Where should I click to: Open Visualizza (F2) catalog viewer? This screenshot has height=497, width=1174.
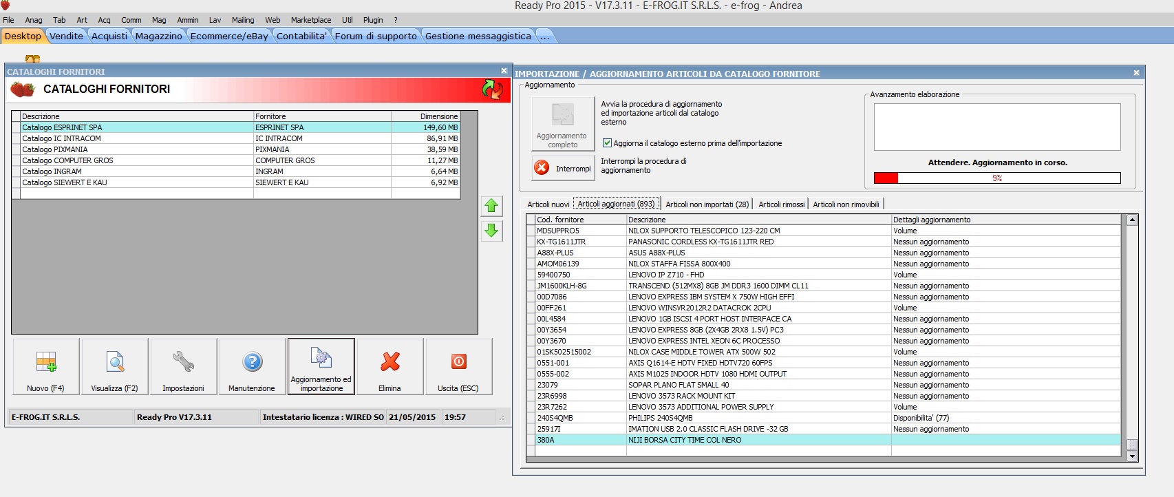pos(115,366)
